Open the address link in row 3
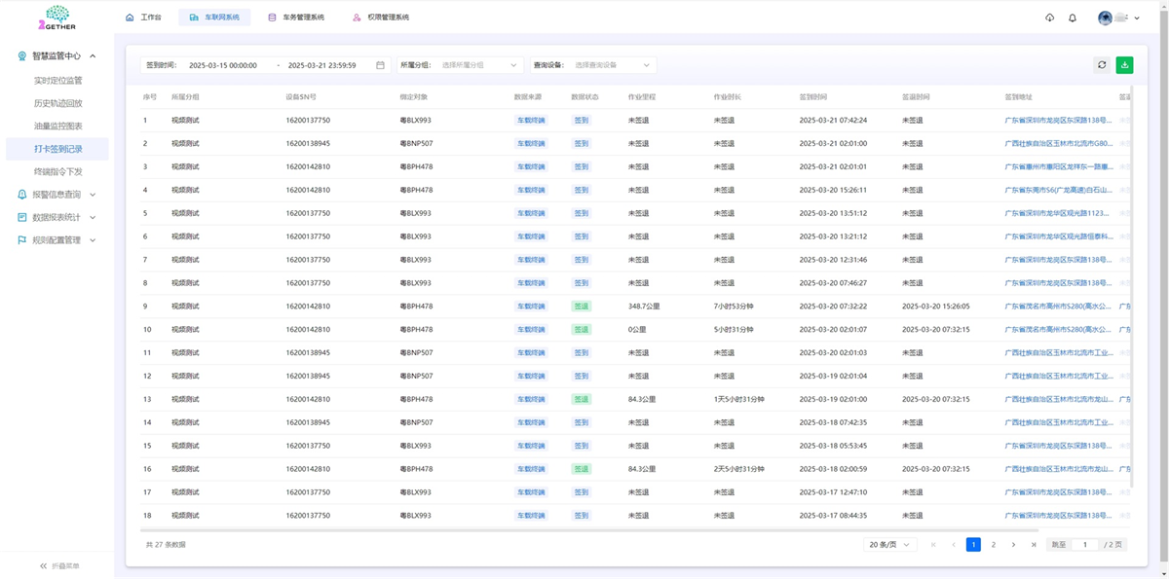Viewport: 1169px width, 579px height. click(1057, 166)
